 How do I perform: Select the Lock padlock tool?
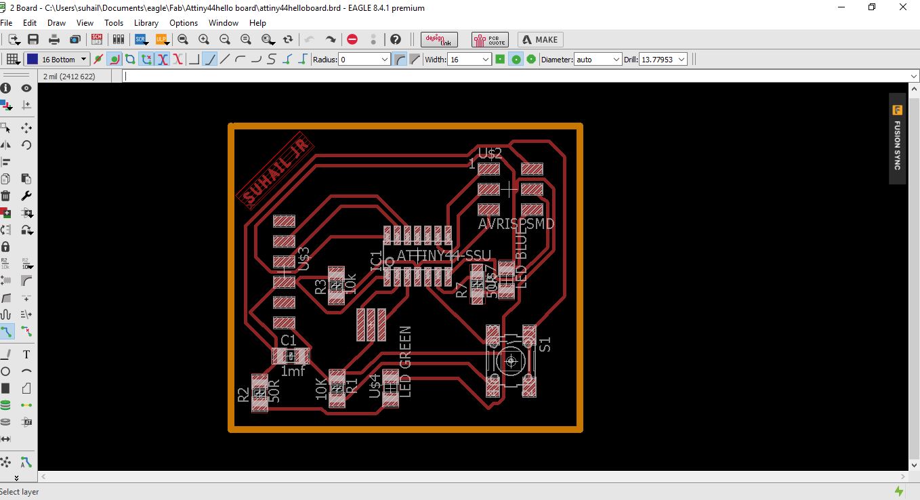[5, 247]
